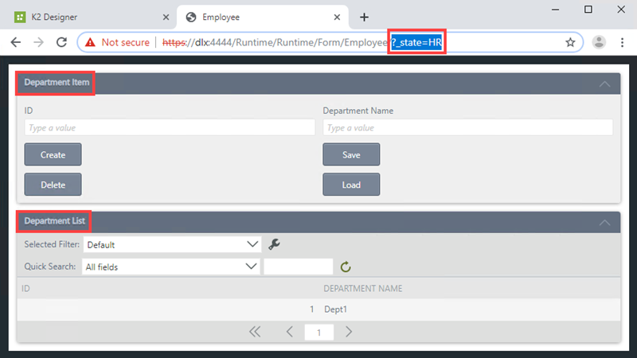Maximize the browser window
The width and height of the screenshot is (637, 358).
click(x=588, y=10)
